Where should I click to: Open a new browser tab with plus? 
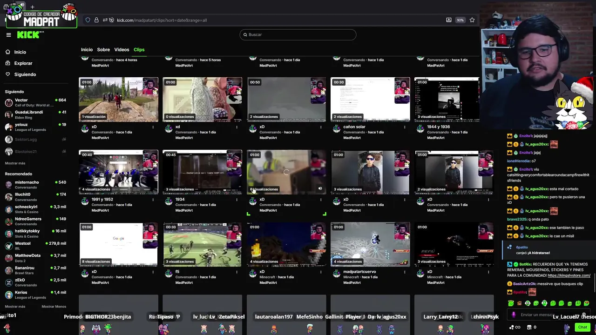coord(32,7)
